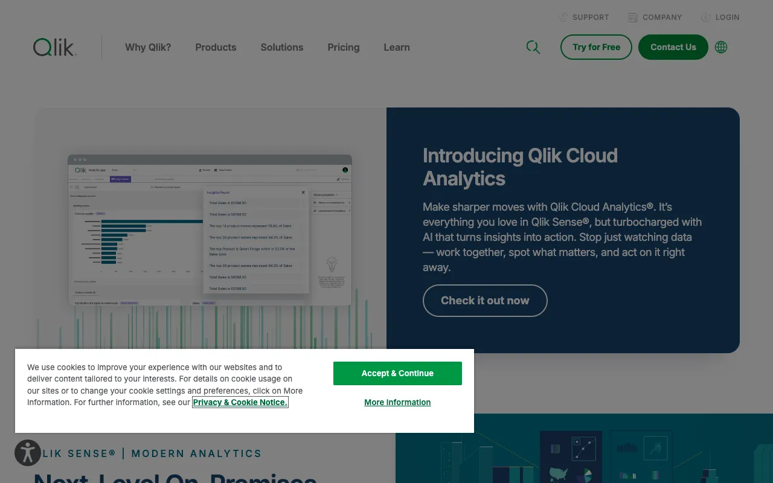Expand the Solutions navigation menu
This screenshot has height=483, width=773.
[281, 47]
